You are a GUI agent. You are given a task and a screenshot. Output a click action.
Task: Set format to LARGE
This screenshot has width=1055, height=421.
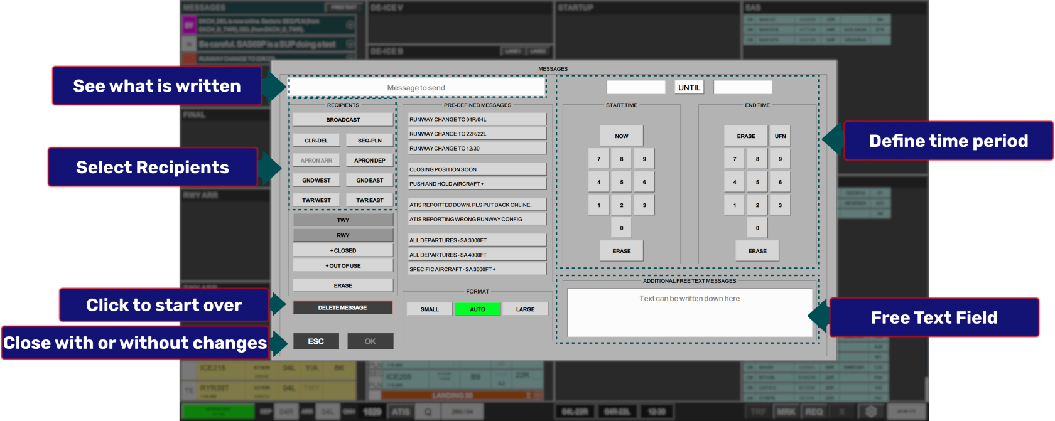[526, 309]
